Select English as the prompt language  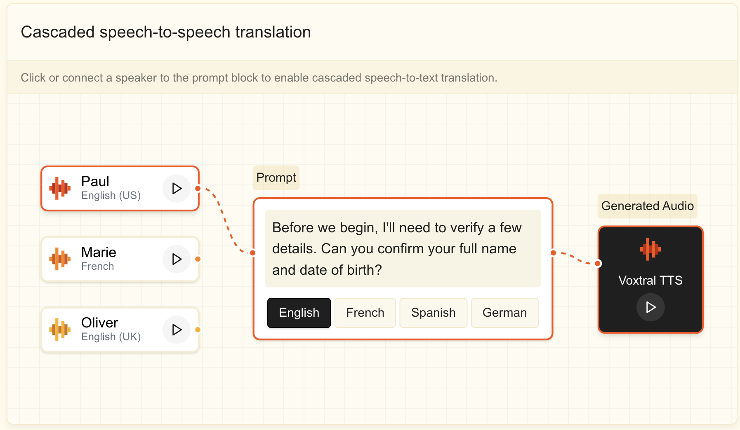299,313
